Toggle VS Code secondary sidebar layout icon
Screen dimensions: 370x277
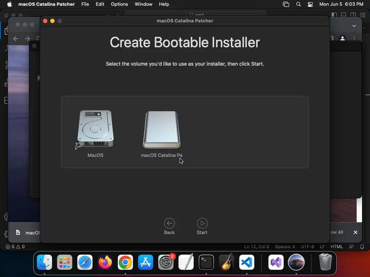coord(353,14)
